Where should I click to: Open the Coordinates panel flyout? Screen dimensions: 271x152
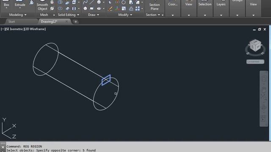[173, 15]
